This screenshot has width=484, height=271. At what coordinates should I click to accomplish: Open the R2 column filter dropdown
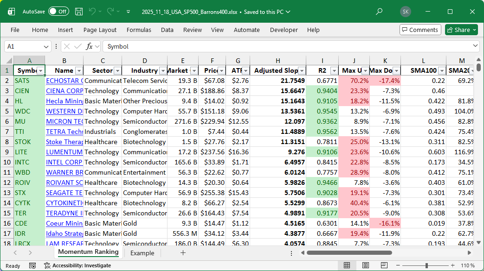[334, 70]
